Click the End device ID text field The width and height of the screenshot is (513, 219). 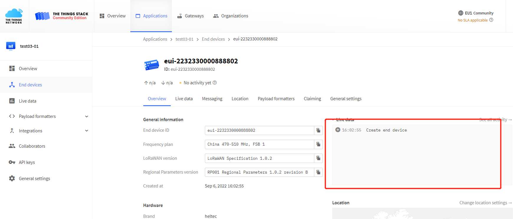tap(259, 130)
